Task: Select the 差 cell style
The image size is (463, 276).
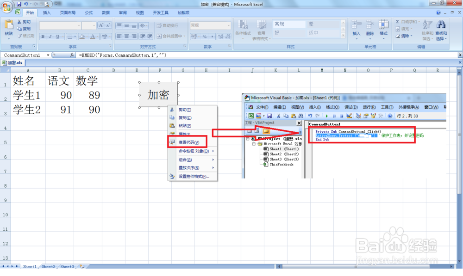Action: [324, 24]
